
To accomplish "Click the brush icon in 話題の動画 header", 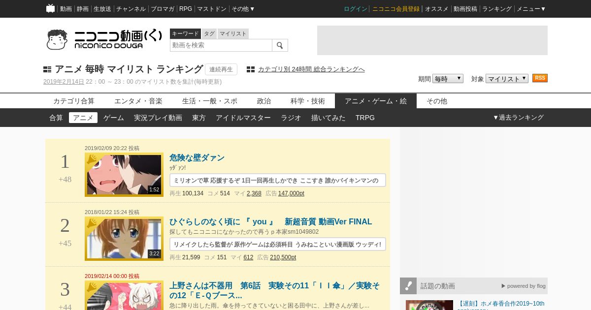I will [408, 286].
